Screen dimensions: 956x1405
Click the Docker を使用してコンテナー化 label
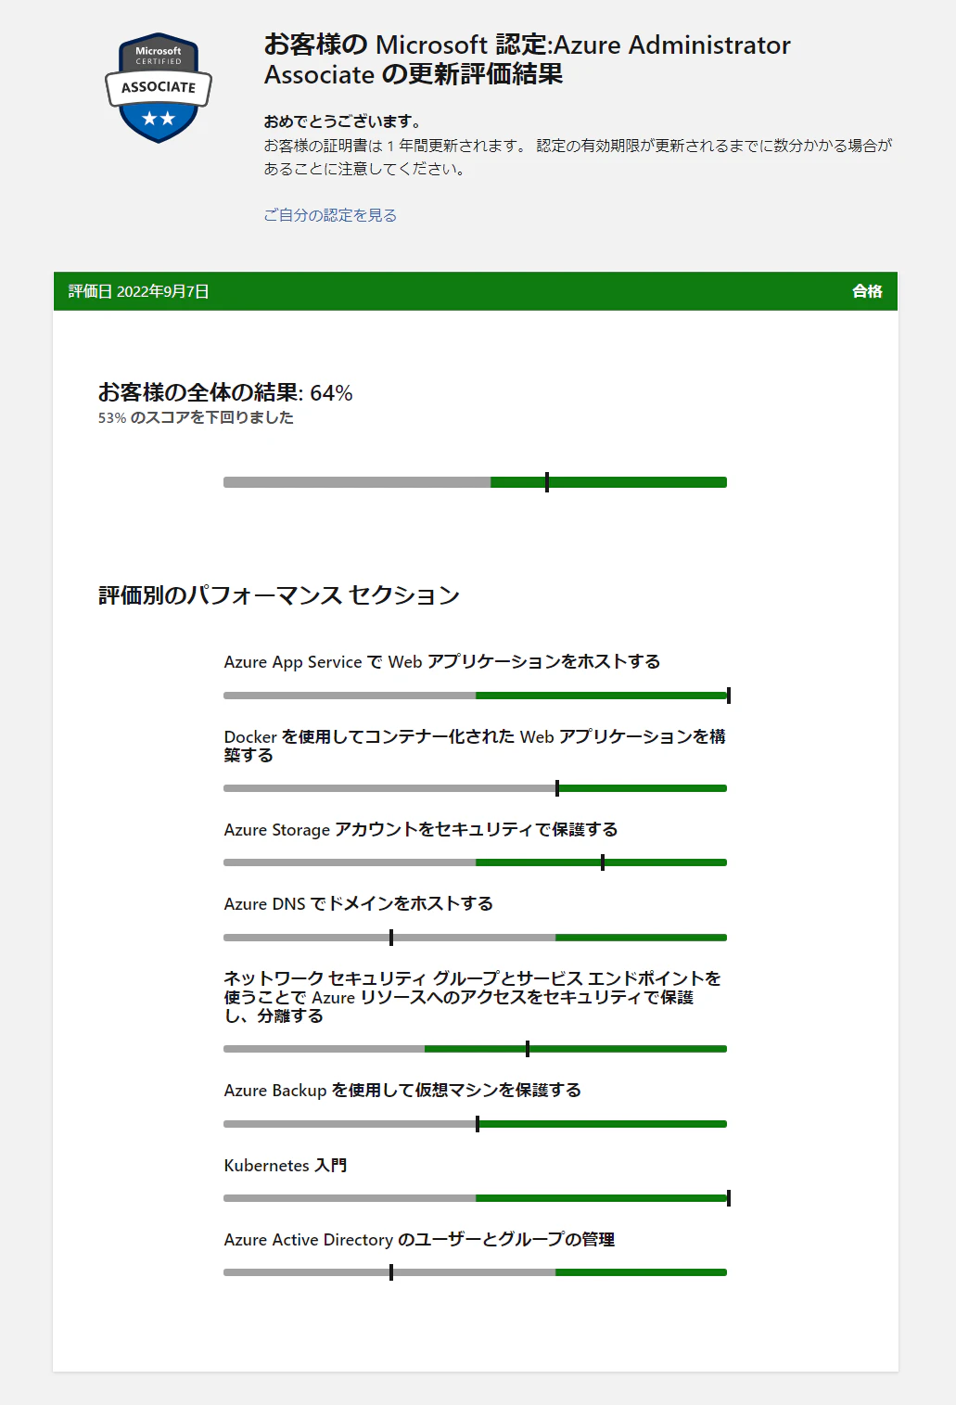[x=475, y=746]
